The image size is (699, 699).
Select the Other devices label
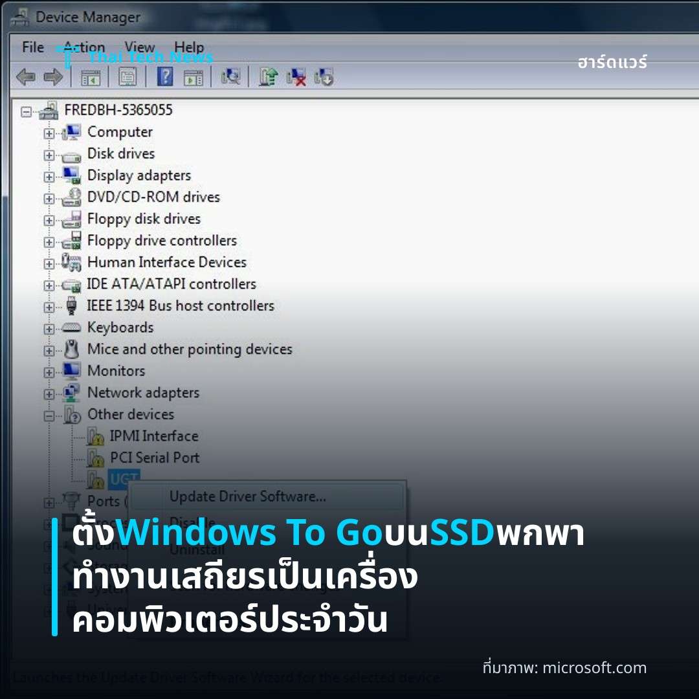coord(131,414)
